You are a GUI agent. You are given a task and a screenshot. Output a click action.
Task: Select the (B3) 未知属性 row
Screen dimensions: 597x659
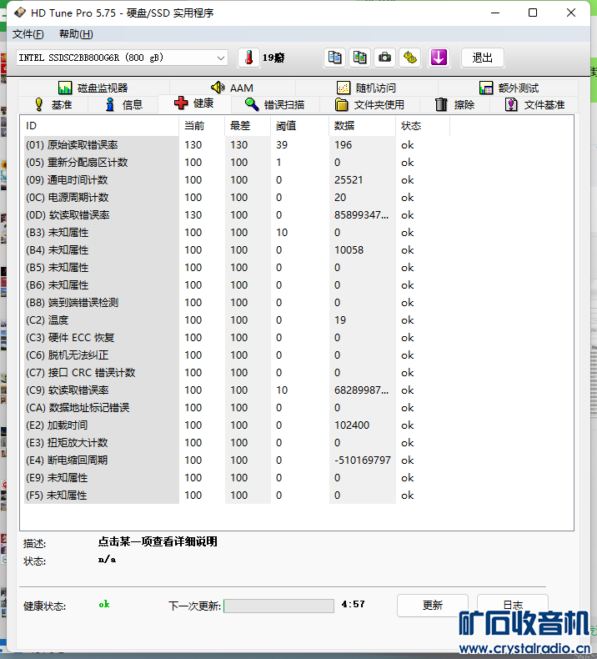(x=237, y=233)
